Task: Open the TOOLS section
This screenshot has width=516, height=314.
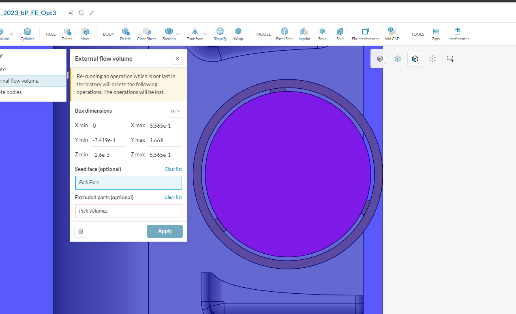Action: click(418, 34)
